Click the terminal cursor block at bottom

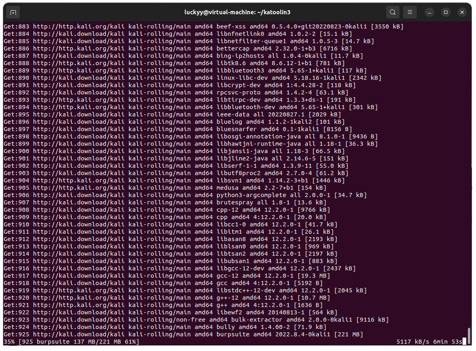(x=464, y=342)
